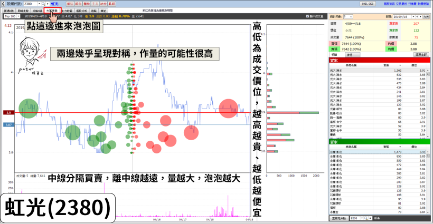Click the longest volume bar at 3.9 price
Screen dimensions: 433x224
[x=293, y=112]
